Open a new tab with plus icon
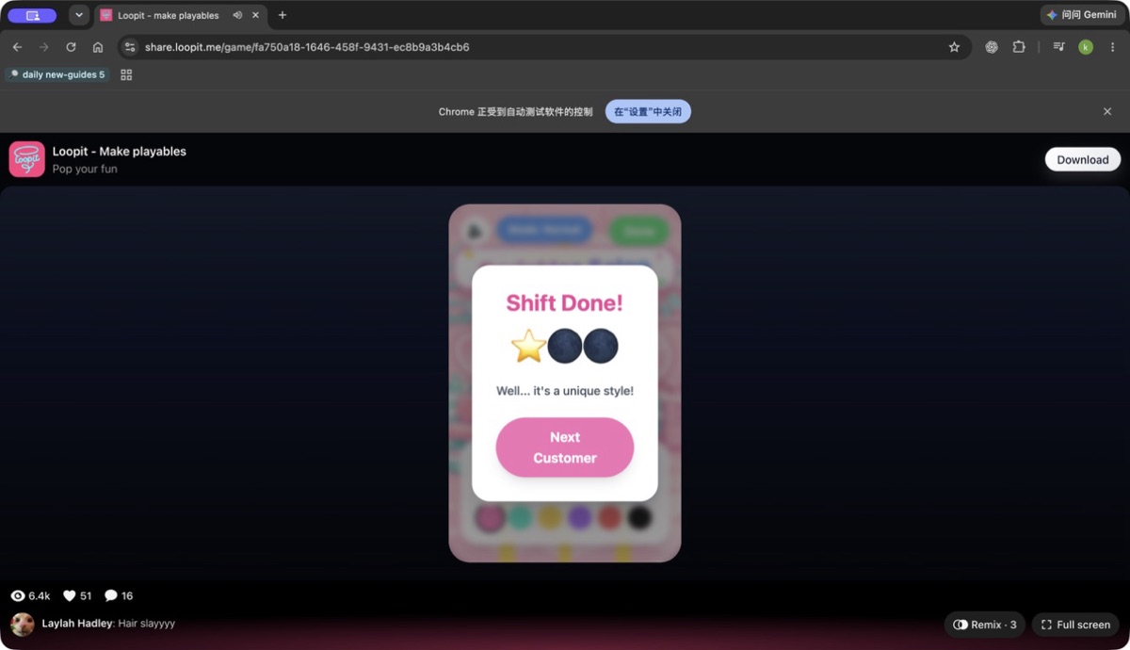1130x650 pixels. click(x=282, y=15)
